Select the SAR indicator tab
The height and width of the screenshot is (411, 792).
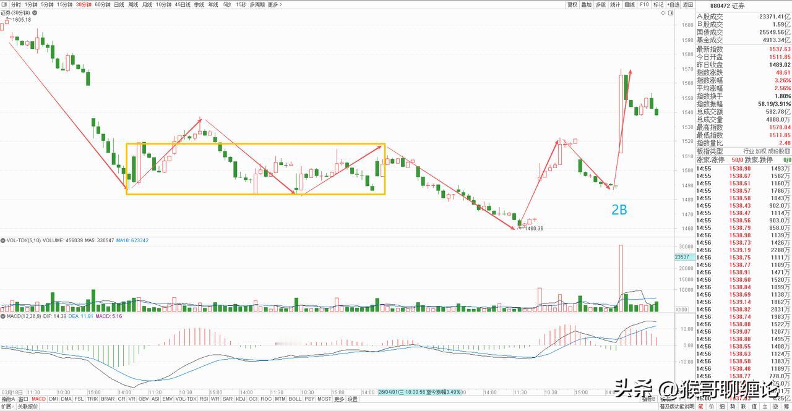[x=227, y=399]
